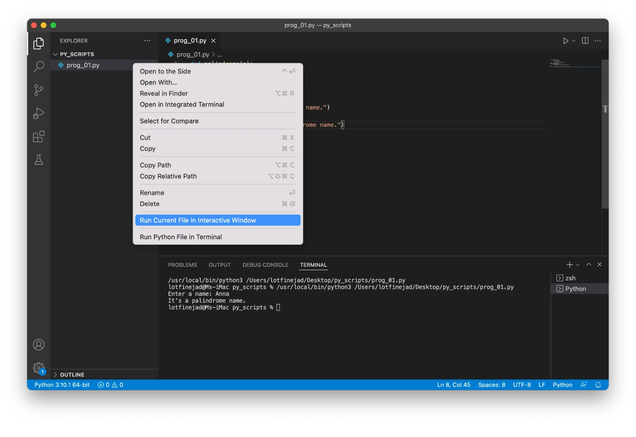This screenshot has height=437, width=636.
Task: Open the Manage gear settings icon
Action: pos(39,368)
